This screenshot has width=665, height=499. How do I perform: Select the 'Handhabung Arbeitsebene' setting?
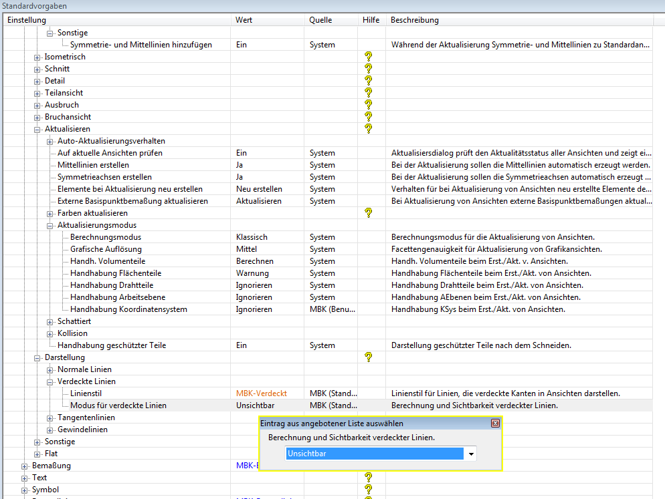click(118, 297)
